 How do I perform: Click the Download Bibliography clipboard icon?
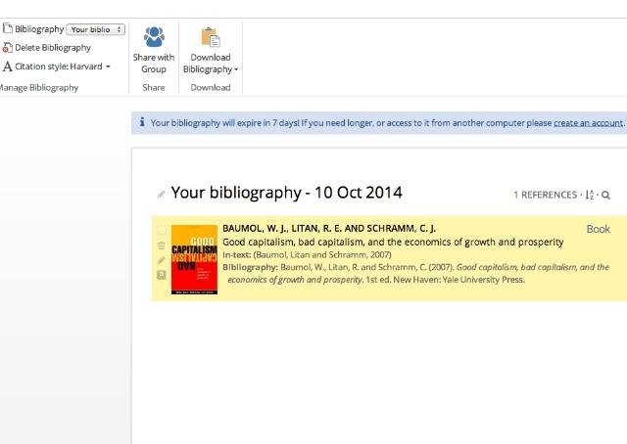[x=210, y=37]
